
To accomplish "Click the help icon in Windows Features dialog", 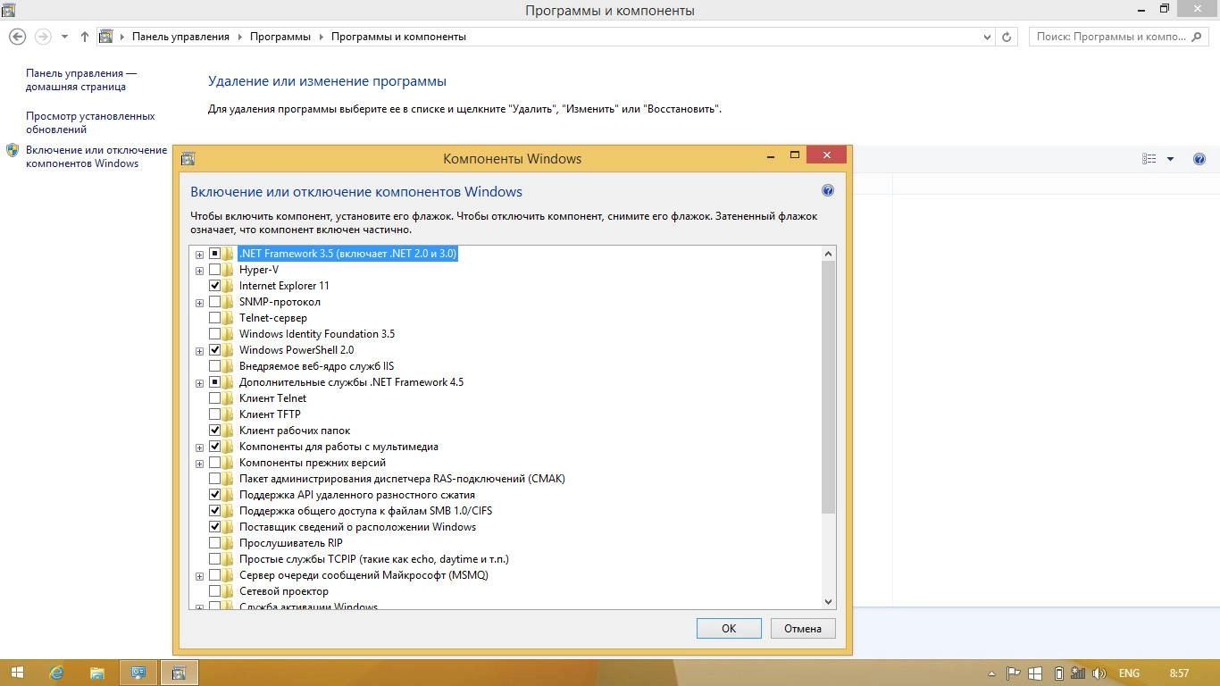I will 827,190.
